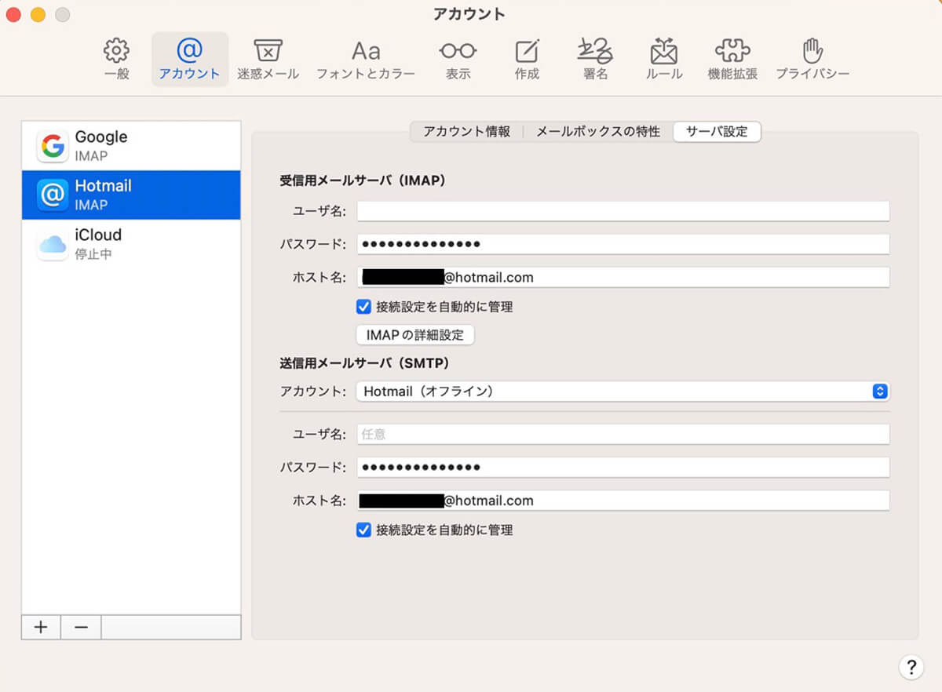Image resolution: width=942 pixels, height=692 pixels.
Task: Click the iCloud cloud icon in the account list
Action: (53, 244)
